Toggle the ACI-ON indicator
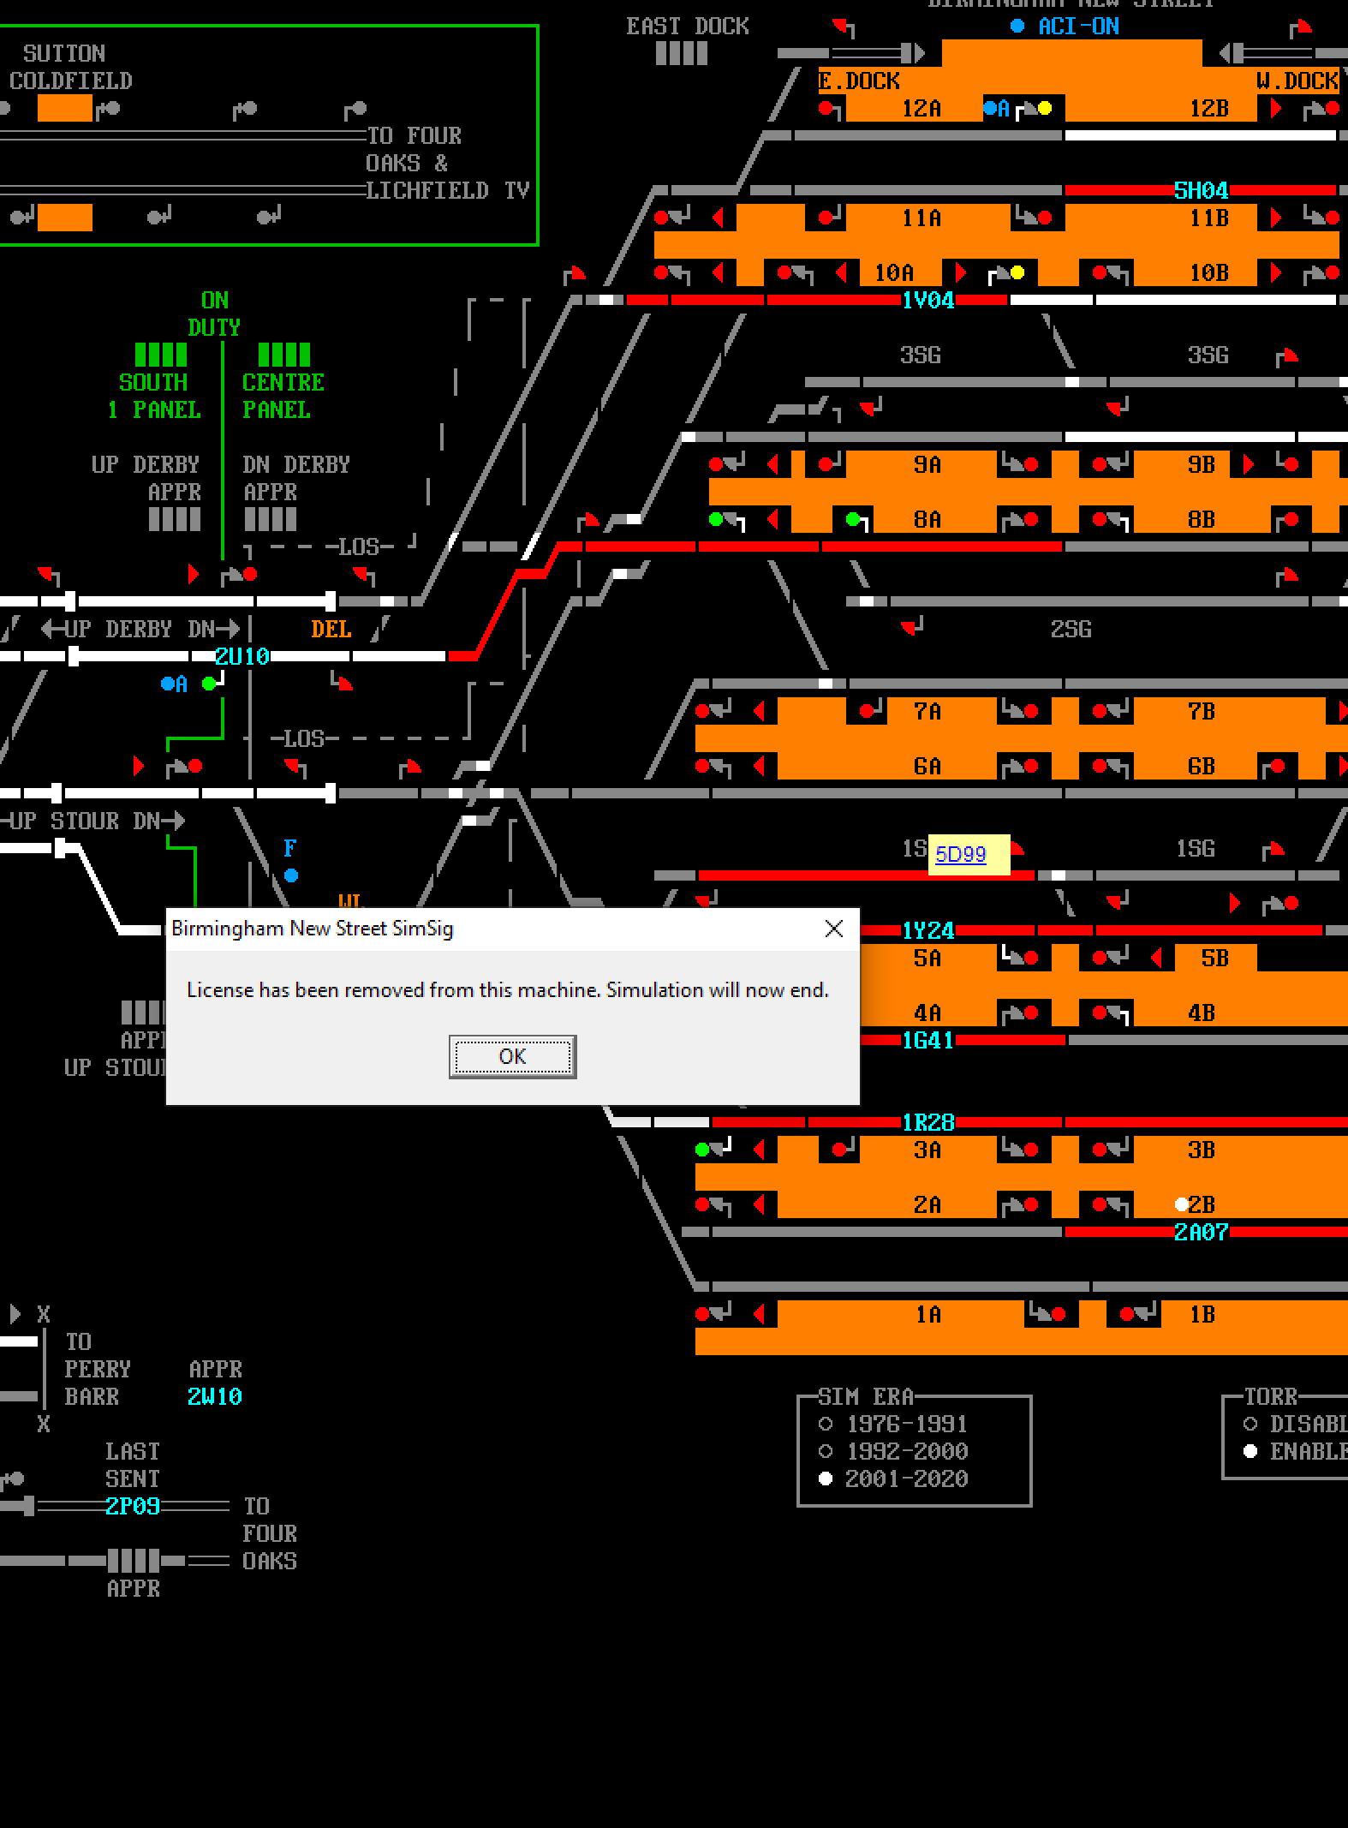This screenshot has width=1348, height=1828. pos(1017,26)
